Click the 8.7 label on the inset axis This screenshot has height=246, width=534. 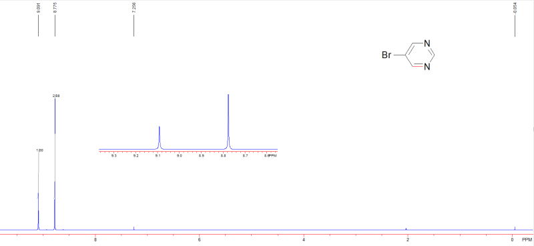pos(245,156)
